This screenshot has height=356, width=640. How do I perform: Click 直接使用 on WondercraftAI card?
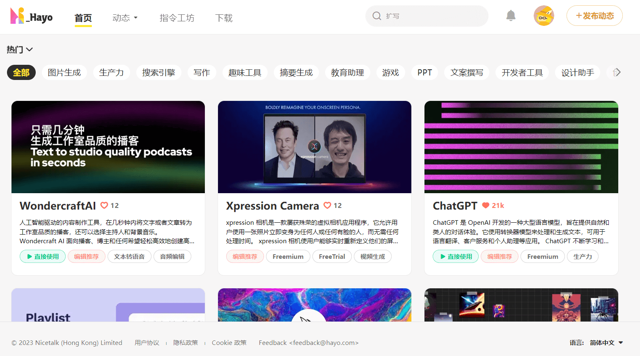click(43, 256)
